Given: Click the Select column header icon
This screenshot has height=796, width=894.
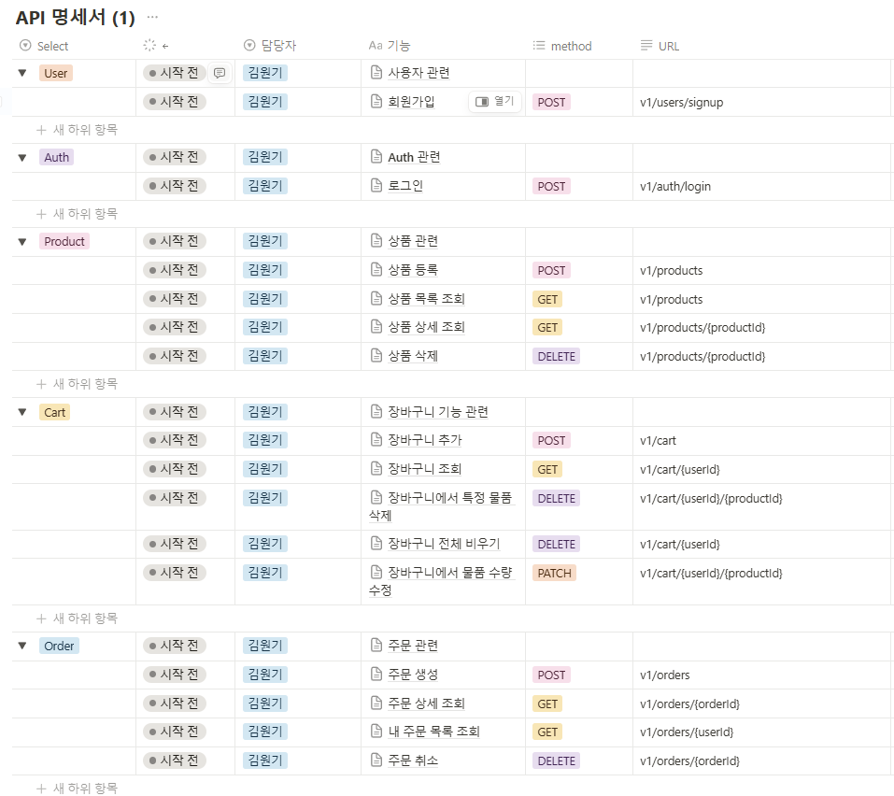Looking at the screenshot, I should pos(25,46).
